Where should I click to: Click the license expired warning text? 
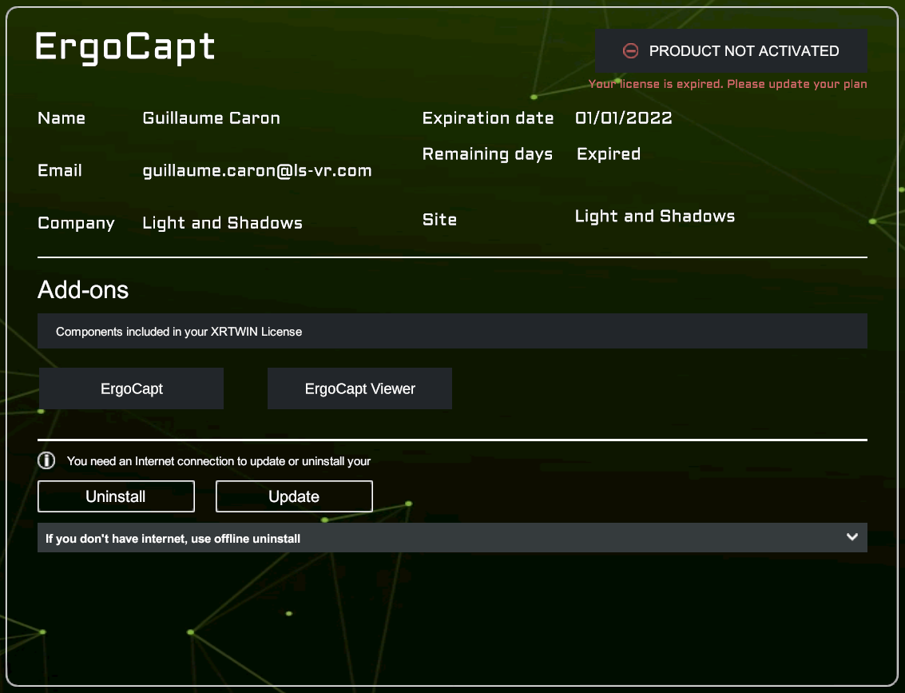click(x=727, y=84)
